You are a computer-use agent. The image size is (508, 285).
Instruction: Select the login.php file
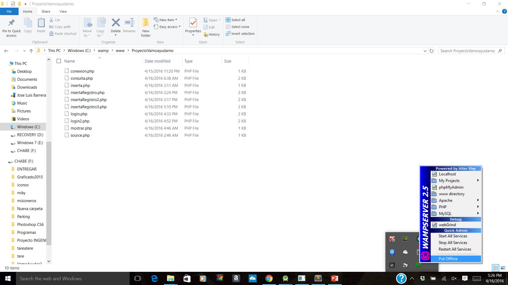click(79, 114)
